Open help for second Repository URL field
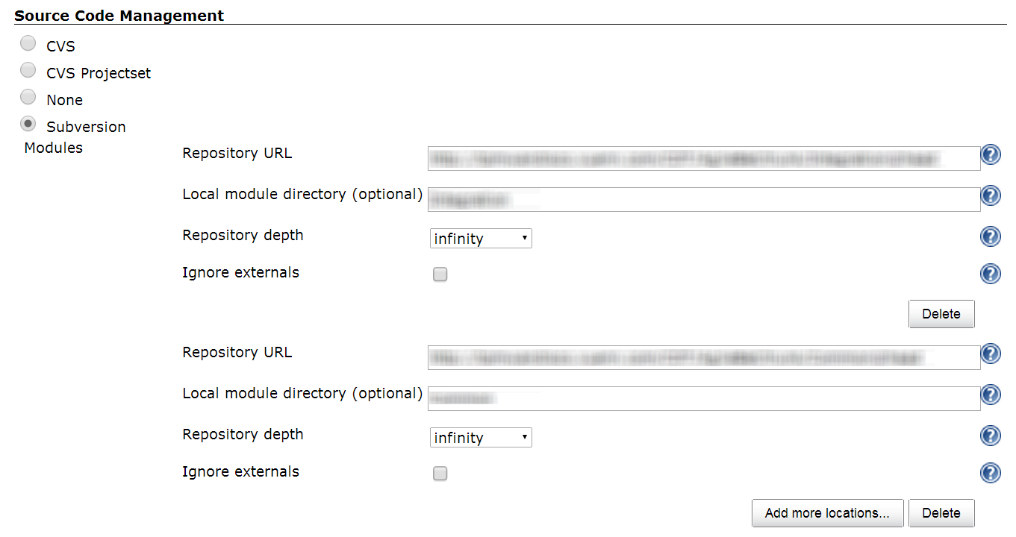 coord(990,354)
